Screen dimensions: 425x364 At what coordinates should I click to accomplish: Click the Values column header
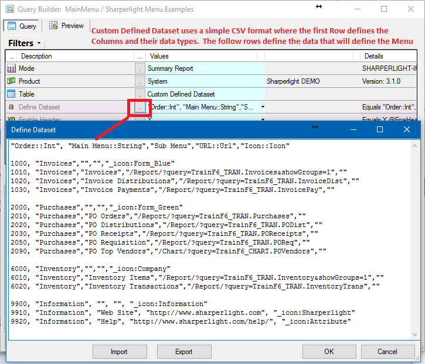click(x=202, y=56)
